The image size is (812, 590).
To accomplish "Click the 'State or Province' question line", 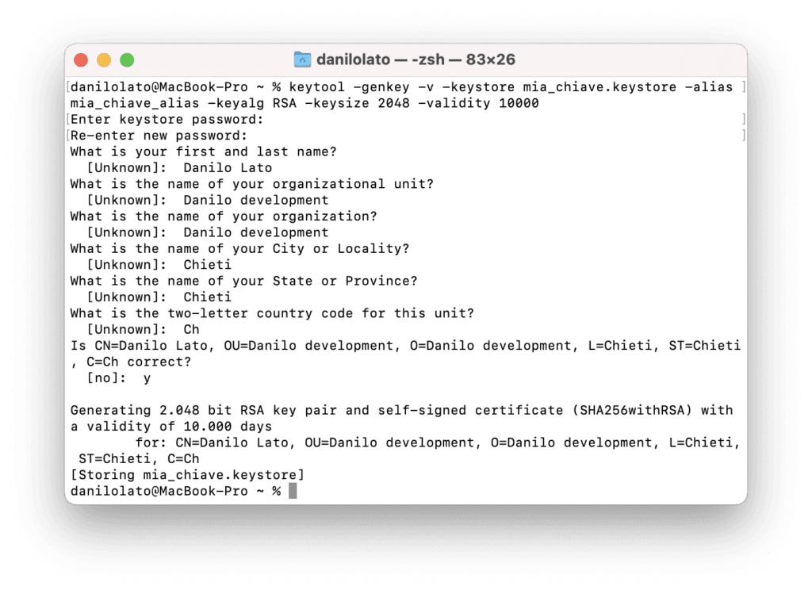I will click(x=243, y=281).
